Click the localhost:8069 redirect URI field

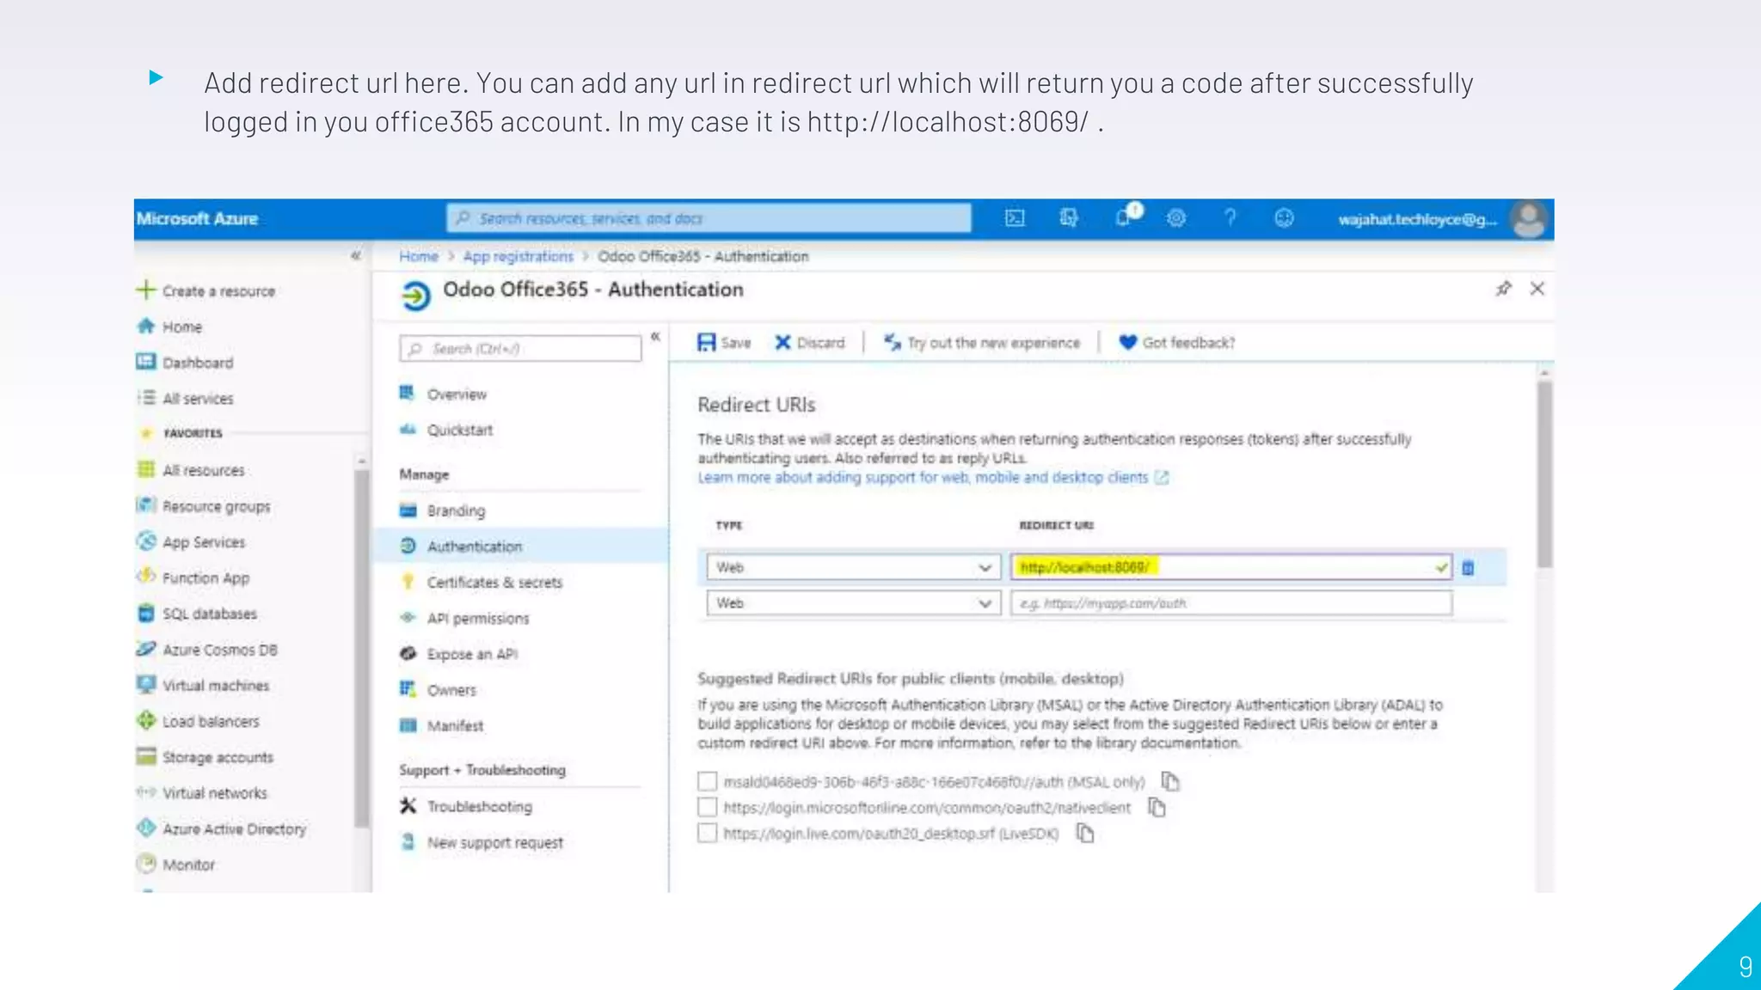pos(1231,567)
